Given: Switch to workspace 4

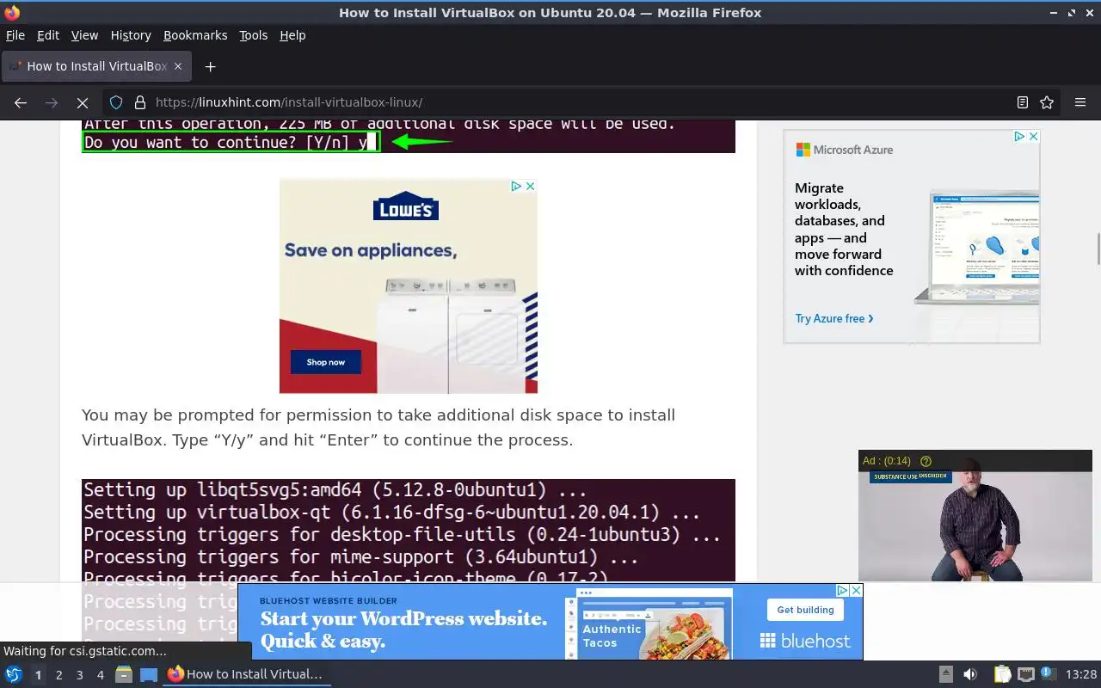Looking at the screenshot, I should click(x=101, y=675).
